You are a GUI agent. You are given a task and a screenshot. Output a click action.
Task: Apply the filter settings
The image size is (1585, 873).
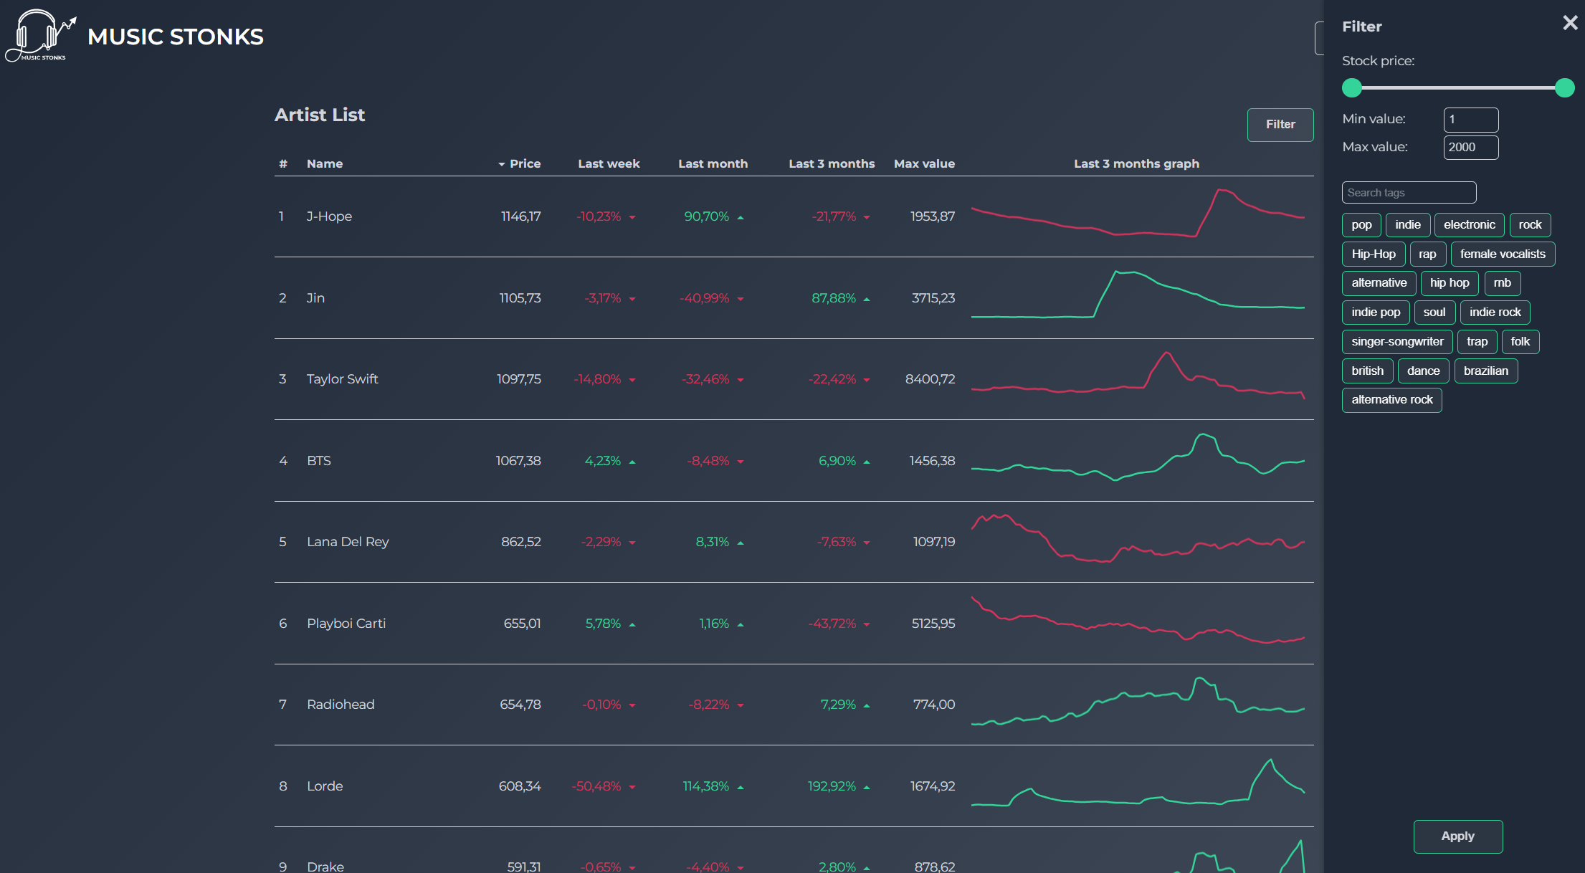click(x=1458, y=836)
